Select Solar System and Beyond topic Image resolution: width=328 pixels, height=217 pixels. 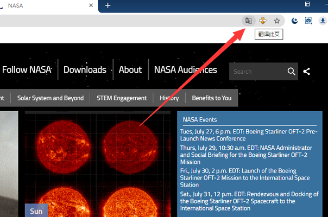(51, 98)
